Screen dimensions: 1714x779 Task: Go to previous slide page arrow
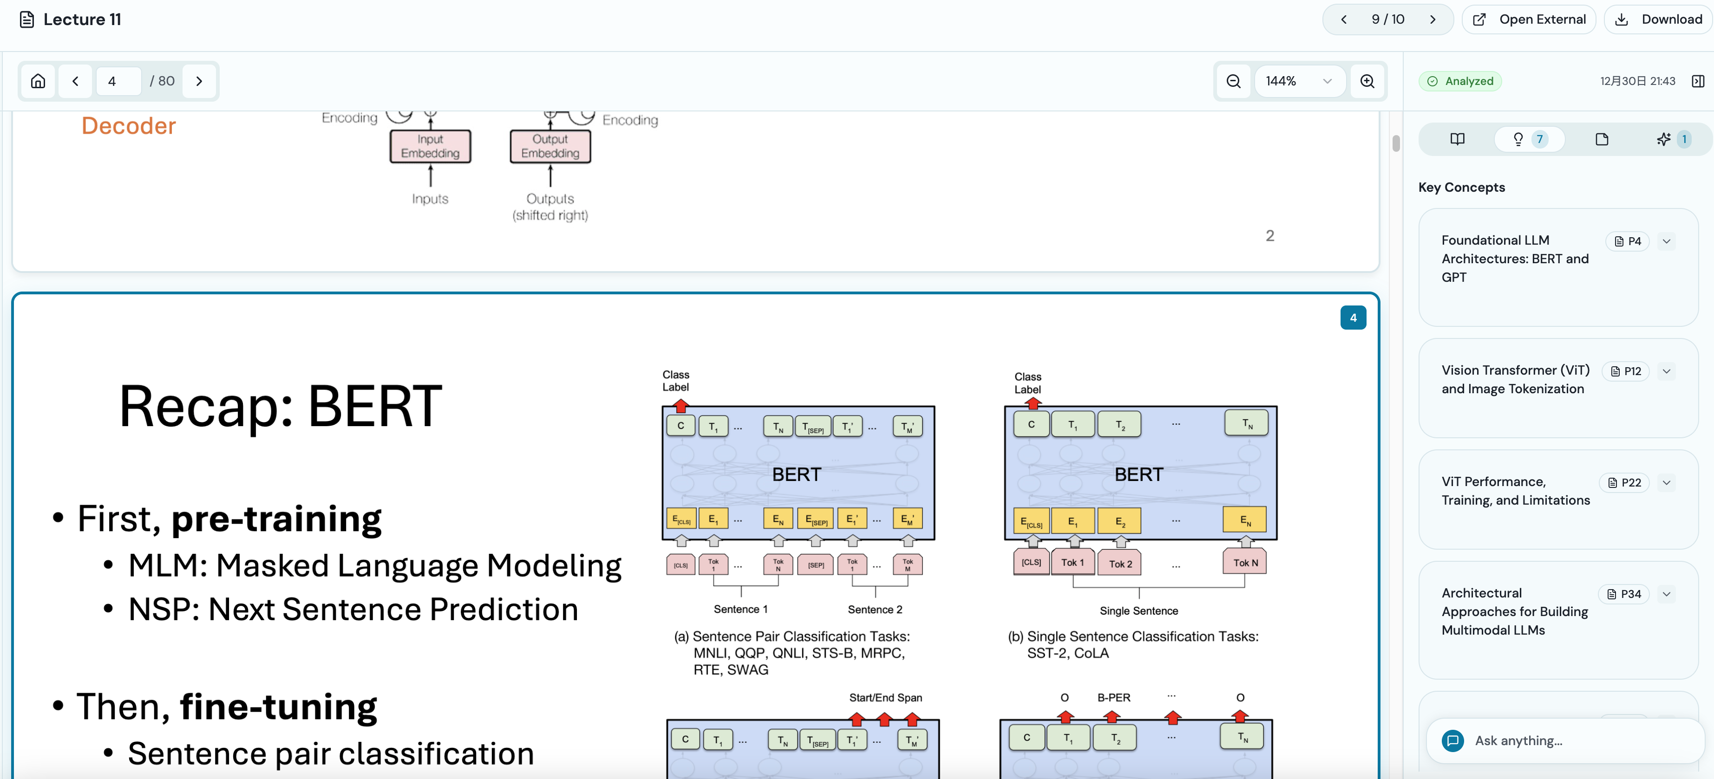point(75,81)
